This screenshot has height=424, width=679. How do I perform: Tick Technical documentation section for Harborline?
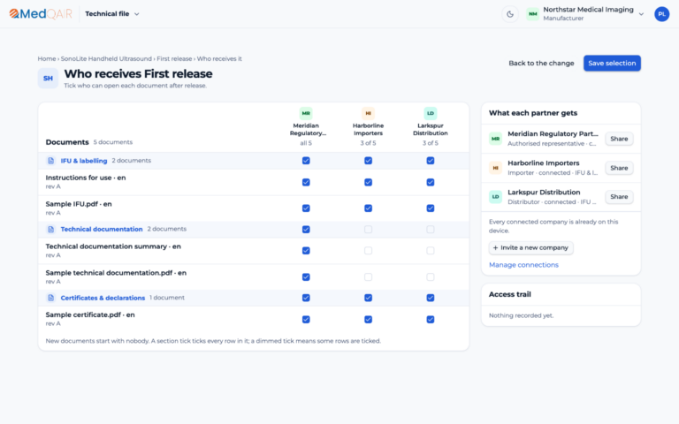[368, 230]
